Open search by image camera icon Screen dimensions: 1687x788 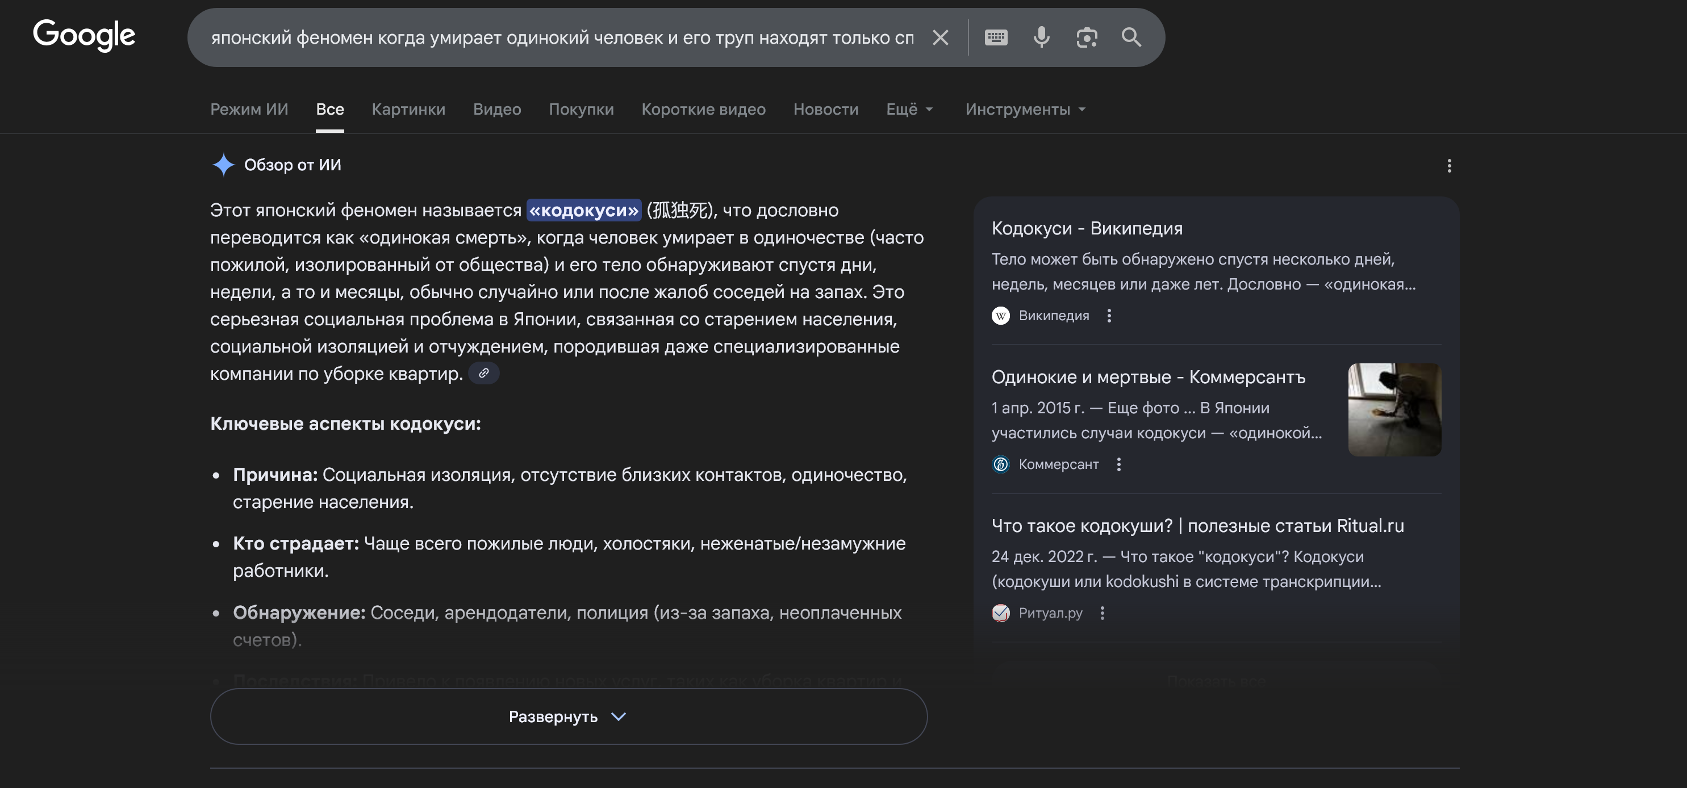tap(1087, 38)
